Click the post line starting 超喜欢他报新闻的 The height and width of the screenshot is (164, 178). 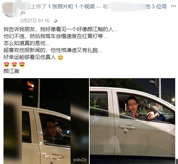click(53, 50)
